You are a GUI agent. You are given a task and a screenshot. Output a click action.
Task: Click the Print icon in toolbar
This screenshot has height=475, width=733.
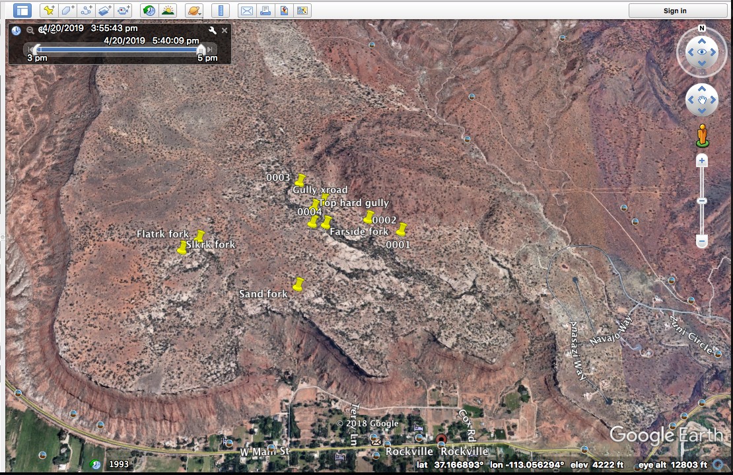pos(265,11)
